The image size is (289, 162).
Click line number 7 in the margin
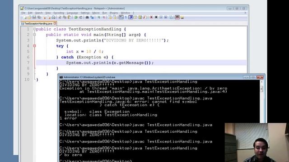coord(28,63)
